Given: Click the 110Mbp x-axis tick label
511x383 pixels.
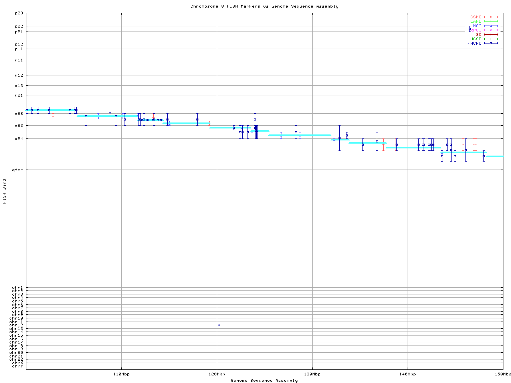Looking at the screenshot, I should (x=121, y=374).
